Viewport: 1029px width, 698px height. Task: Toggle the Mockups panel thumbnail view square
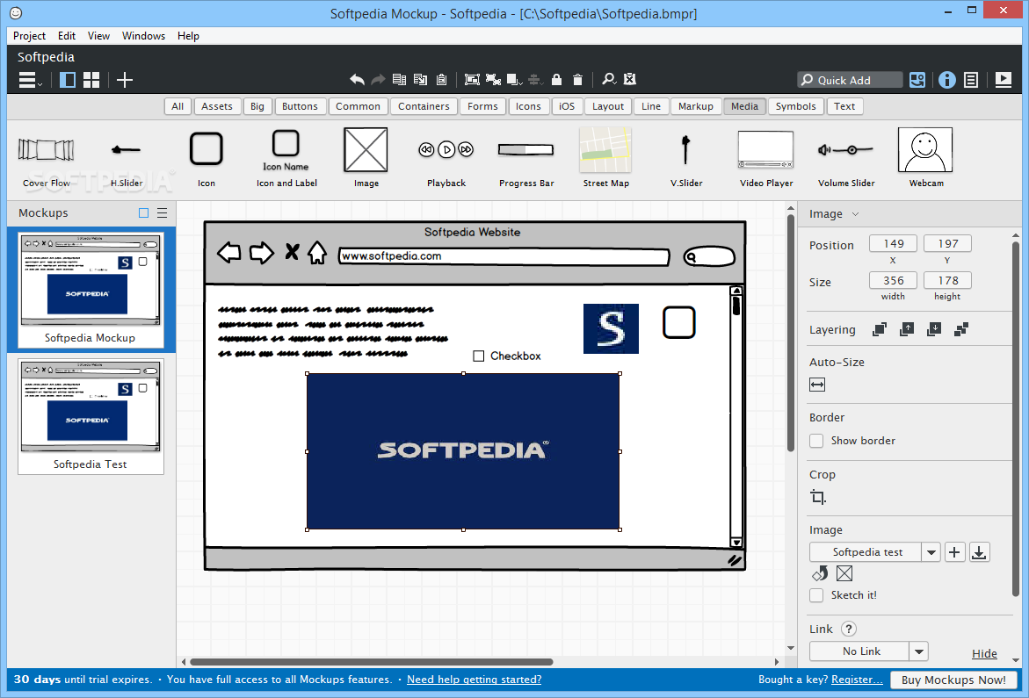pos(144,213)
